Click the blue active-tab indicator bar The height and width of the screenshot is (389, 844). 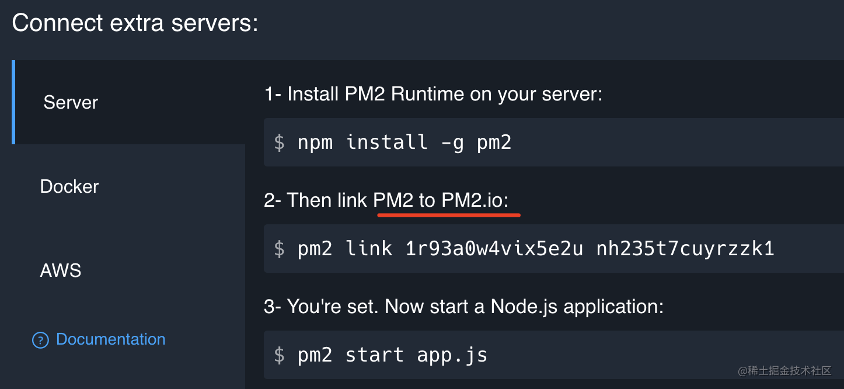coord(13,102)
